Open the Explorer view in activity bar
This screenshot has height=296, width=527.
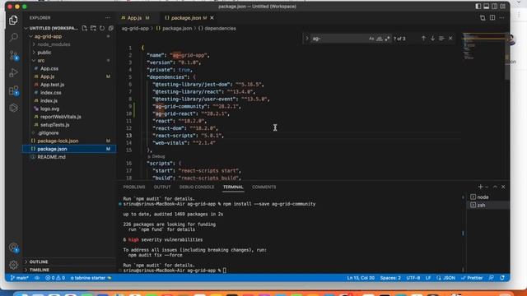pos(13,20)
